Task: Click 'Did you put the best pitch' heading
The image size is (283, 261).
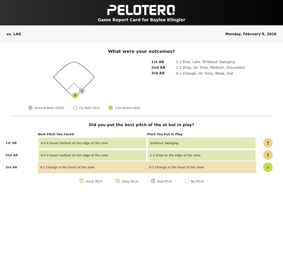Action: (141, 125)
